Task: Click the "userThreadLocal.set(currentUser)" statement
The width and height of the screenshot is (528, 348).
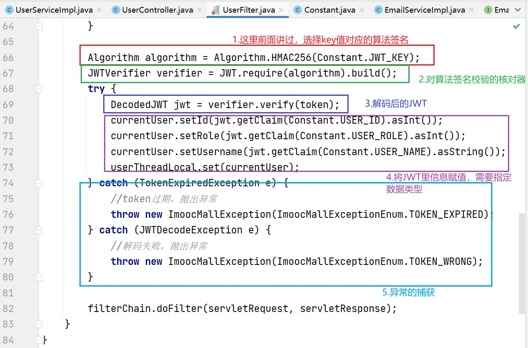Action: pos(205,167)
